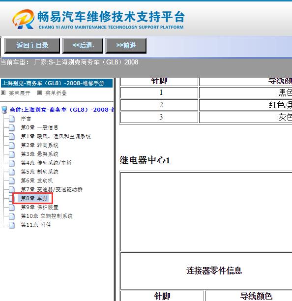Image resolution: width=292 pixels, height=301 pixels.
Task: Go forward with the >>前进 button
Action: point(126,46)
